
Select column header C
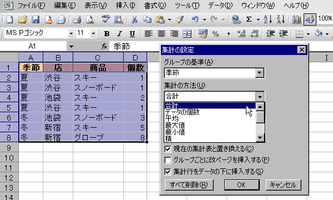click(98, 57)
